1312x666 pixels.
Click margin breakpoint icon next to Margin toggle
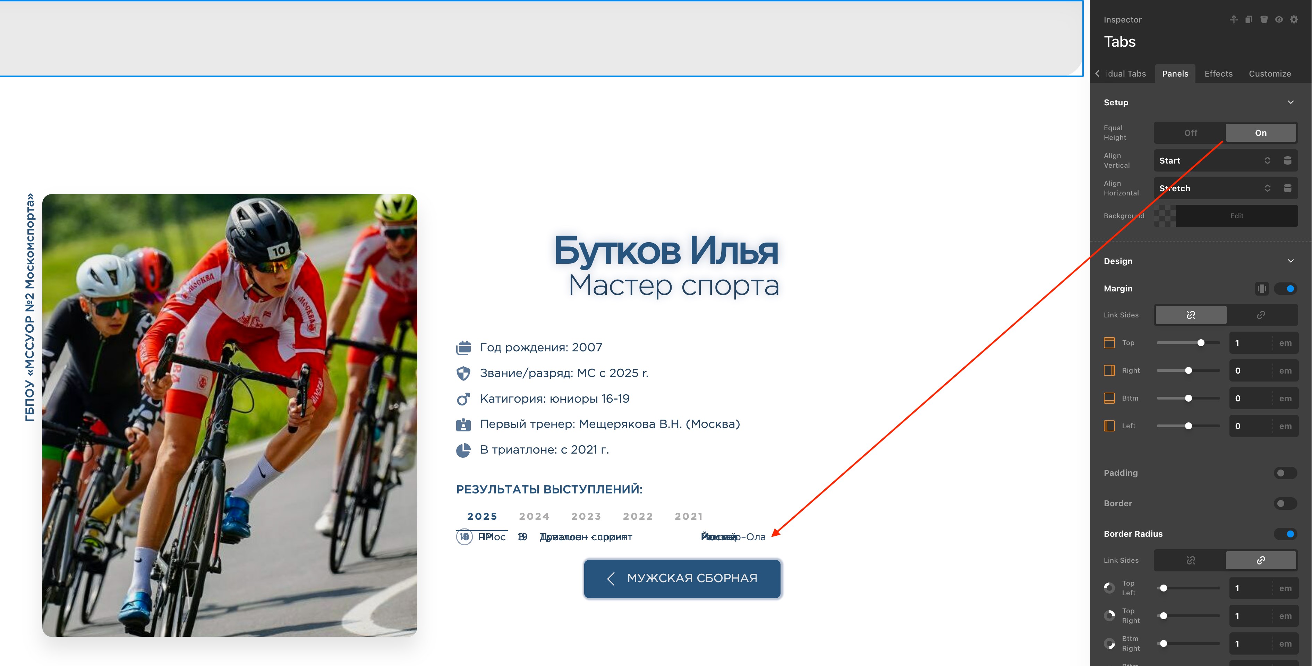[x=1262, y=289]
